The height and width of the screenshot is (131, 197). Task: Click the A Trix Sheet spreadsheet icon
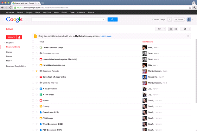click(x=41, y=94)
